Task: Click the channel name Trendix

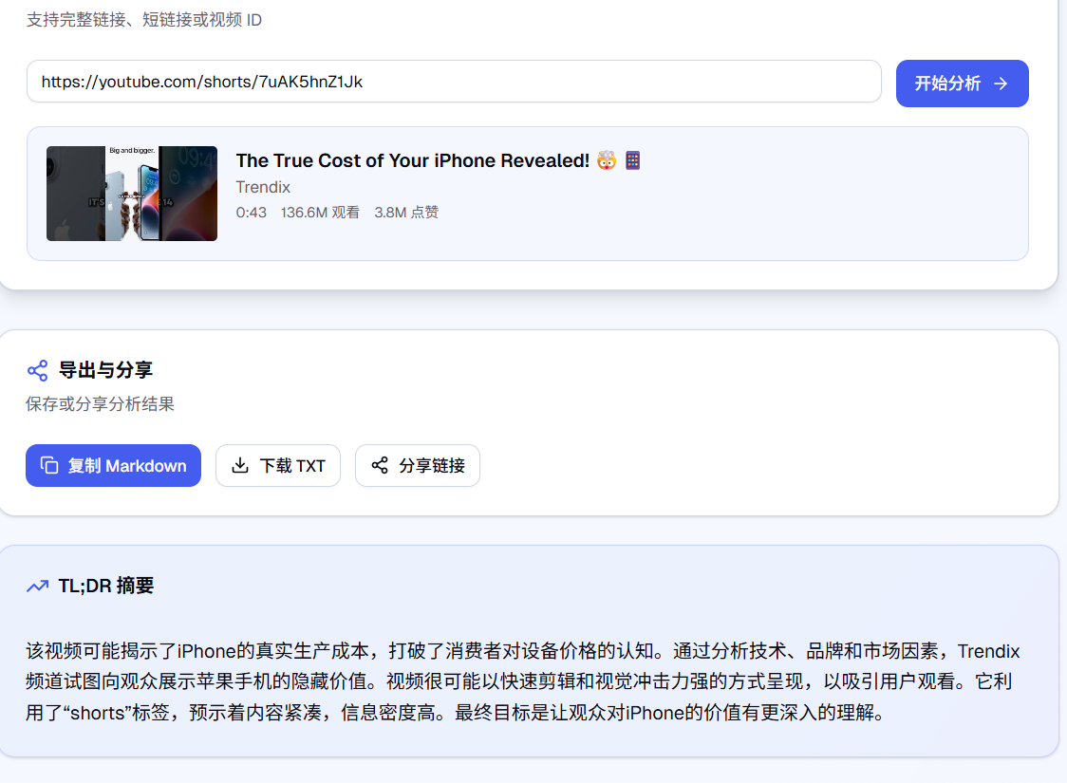Action: pyautogui.click(x=262, y=187)
